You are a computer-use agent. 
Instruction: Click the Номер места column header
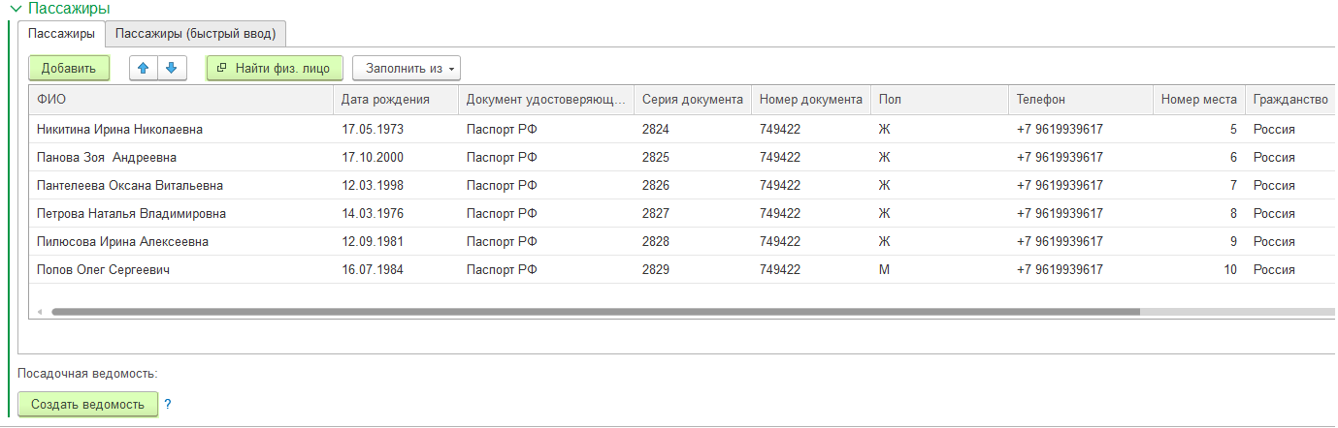point(1197,99)
